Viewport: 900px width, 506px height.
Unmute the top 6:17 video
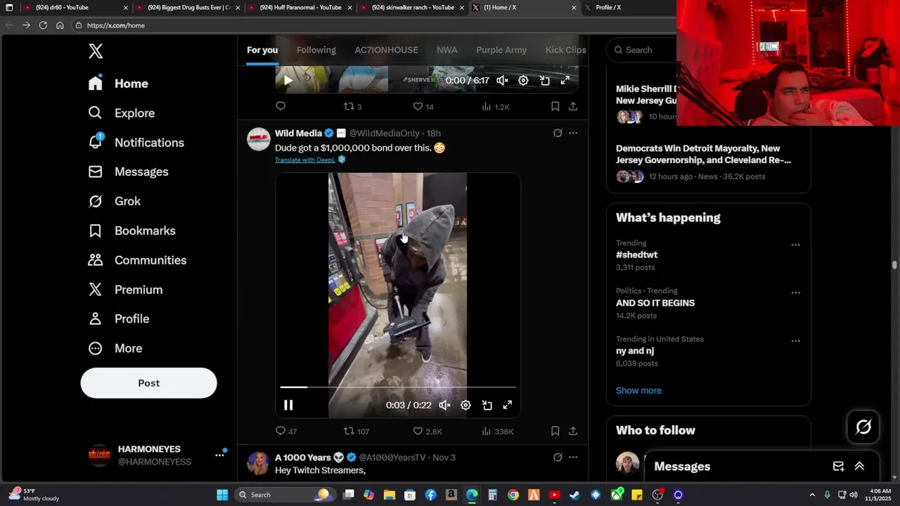pyautogui.click(x=502, y=80)
